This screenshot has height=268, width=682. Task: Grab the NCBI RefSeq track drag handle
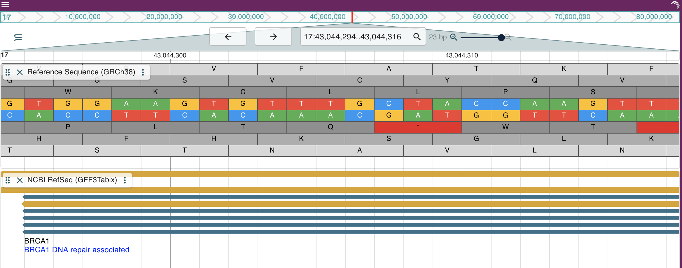click(x=8, y=180)
